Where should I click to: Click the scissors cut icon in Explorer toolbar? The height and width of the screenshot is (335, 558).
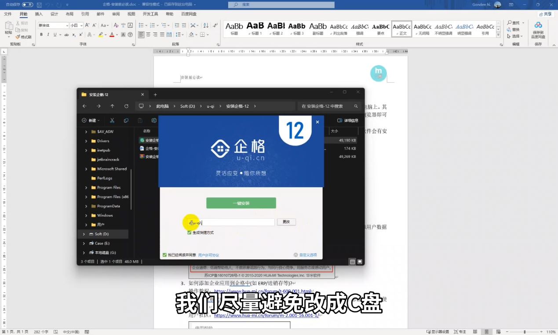click(x=112, y=120)
